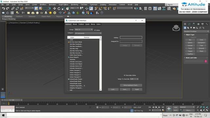Switch to the Quads tab
This screenshot has width=210, height=118.
[x=87, y=24]
